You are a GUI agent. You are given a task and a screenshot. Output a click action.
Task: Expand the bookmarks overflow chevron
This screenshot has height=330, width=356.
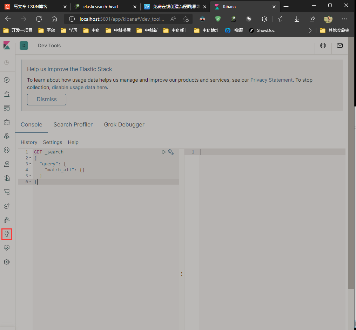pyautogui.click(x=310, y=30)
